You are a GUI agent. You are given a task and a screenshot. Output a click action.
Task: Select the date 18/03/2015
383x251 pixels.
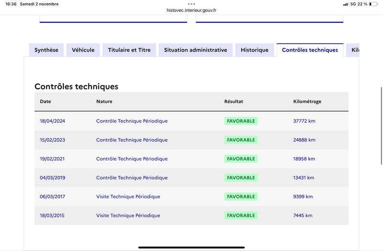[x=52, y=216]
